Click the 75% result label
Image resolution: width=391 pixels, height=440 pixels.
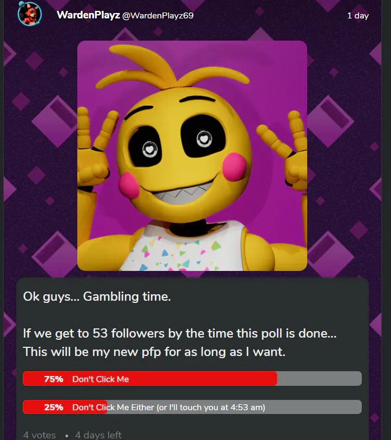point(54,379)
